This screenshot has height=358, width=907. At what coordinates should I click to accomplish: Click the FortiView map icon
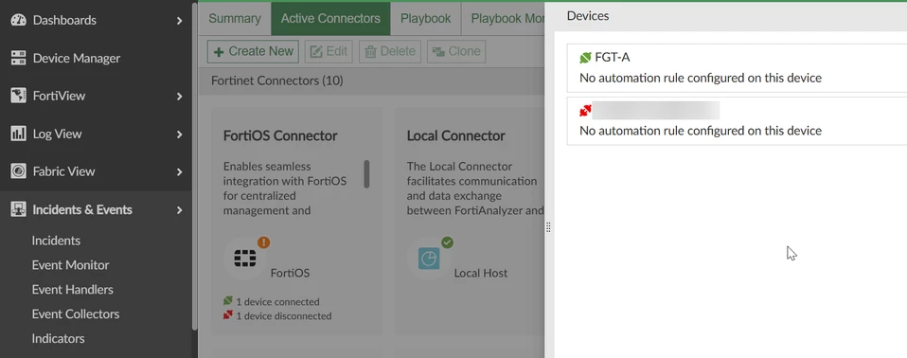pyautogui.click(x=19, y=96)
